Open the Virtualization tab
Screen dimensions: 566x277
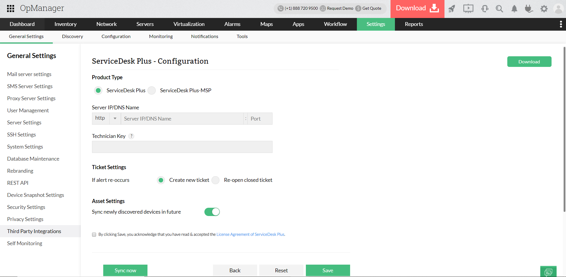pyautogui.click(x=189, y=24)
